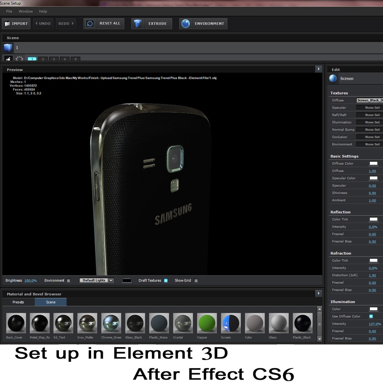Expand the Preview panel arrow menu

coord(318,69)
